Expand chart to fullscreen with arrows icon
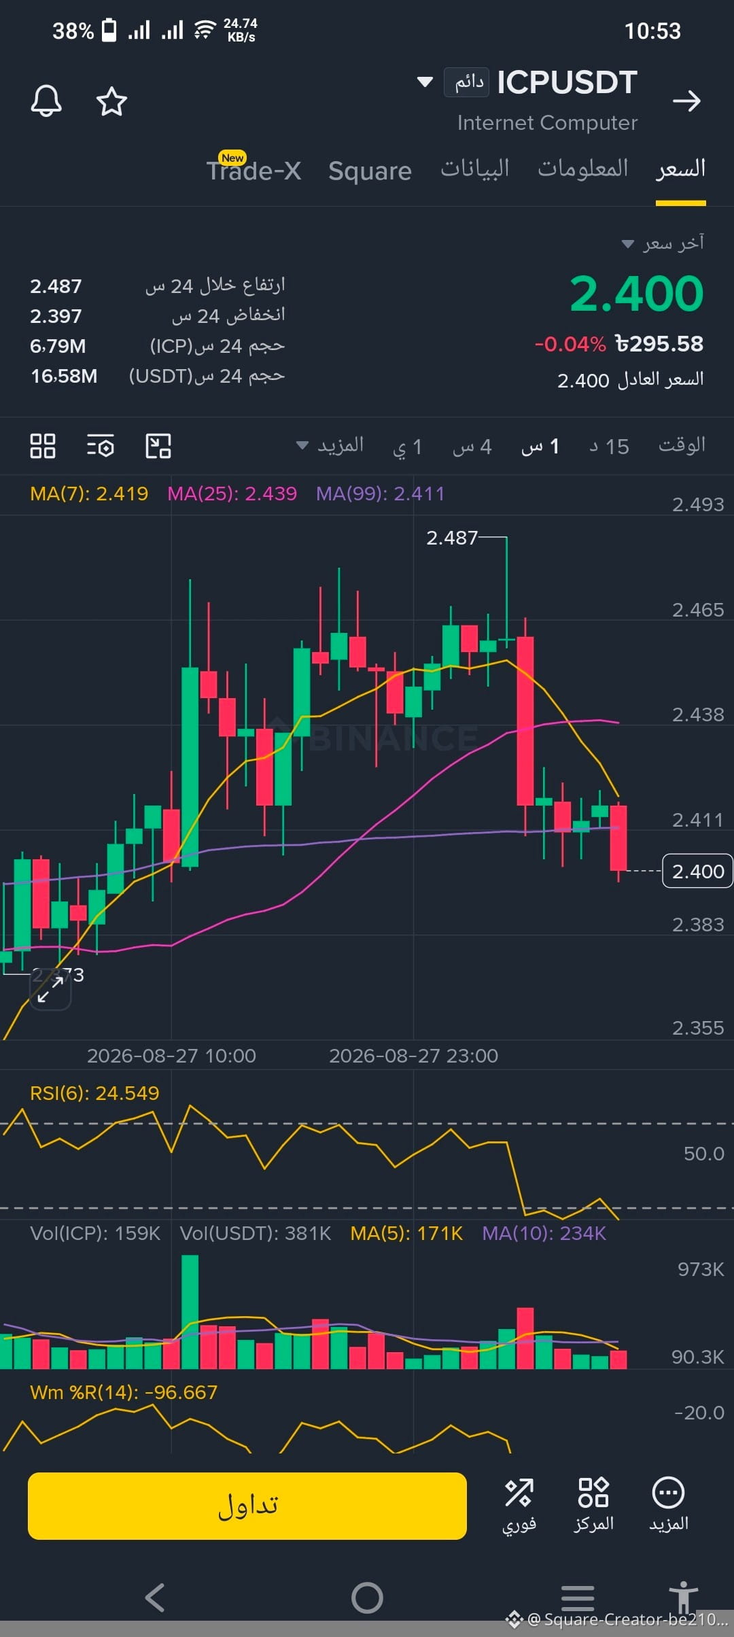Image resolution: width=734 pixels, height=1637 pixels. tap(50, 989)
